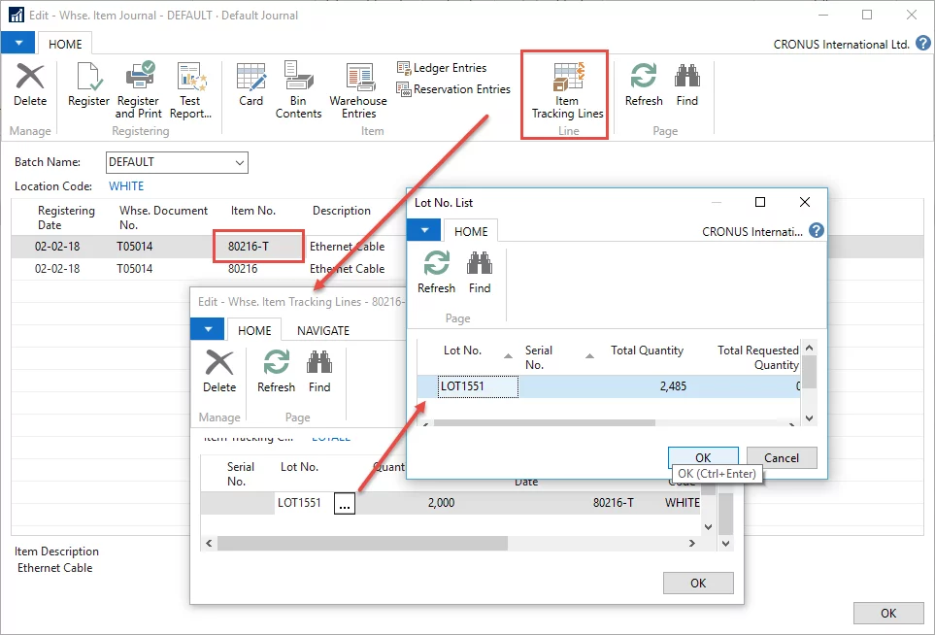Switch to the NAVIGATE tab
This screenshot has height=635, width=935.
tap(322, 330)
